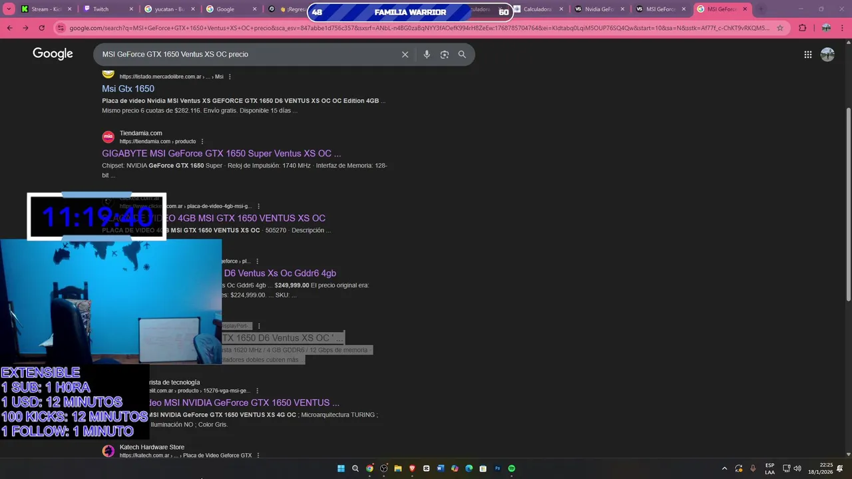852x479 pixels.
Task: Open notification bell in system tray
Action: point(840,468)
